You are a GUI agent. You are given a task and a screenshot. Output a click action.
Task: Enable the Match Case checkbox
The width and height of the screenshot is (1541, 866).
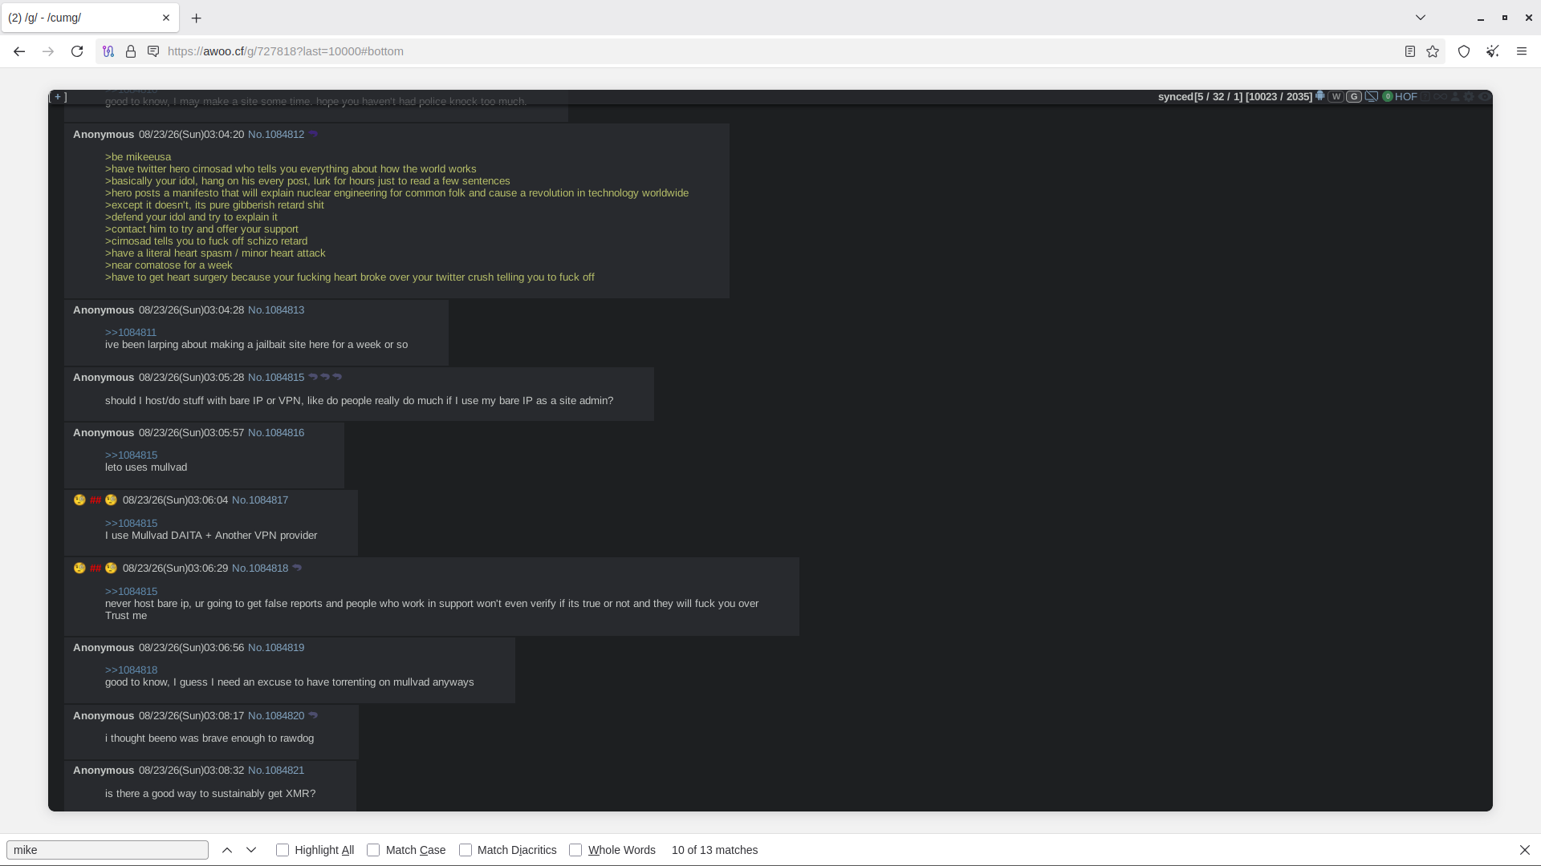pos(373,850)
